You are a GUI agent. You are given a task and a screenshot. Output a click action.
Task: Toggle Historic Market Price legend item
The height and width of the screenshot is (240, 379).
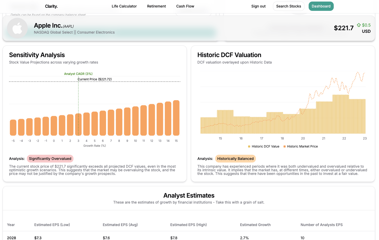302,146
